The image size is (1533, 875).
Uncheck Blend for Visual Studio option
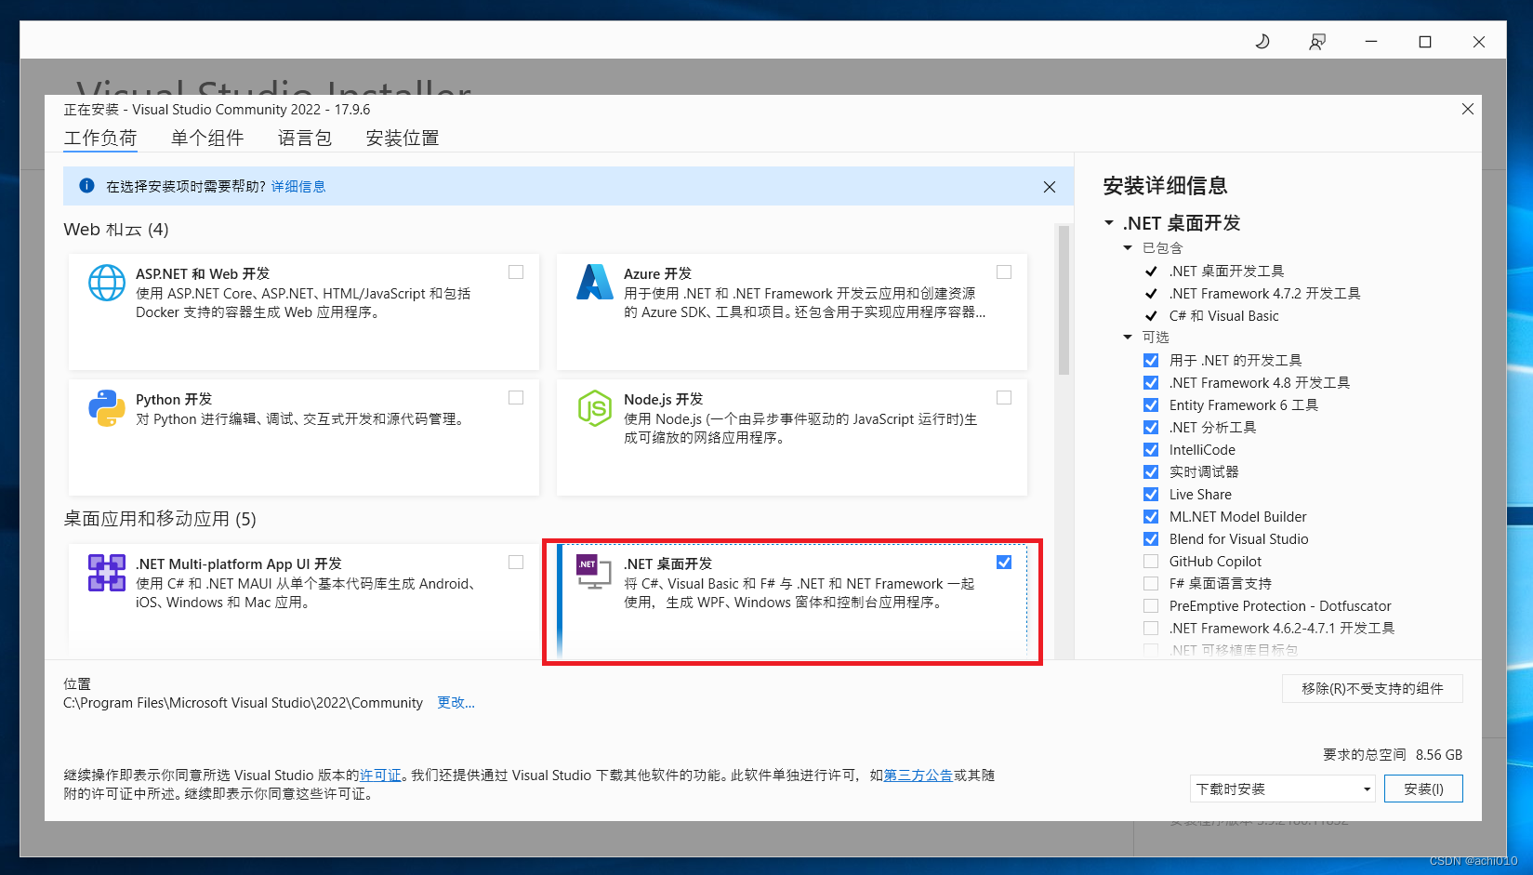pos(1151,539)
